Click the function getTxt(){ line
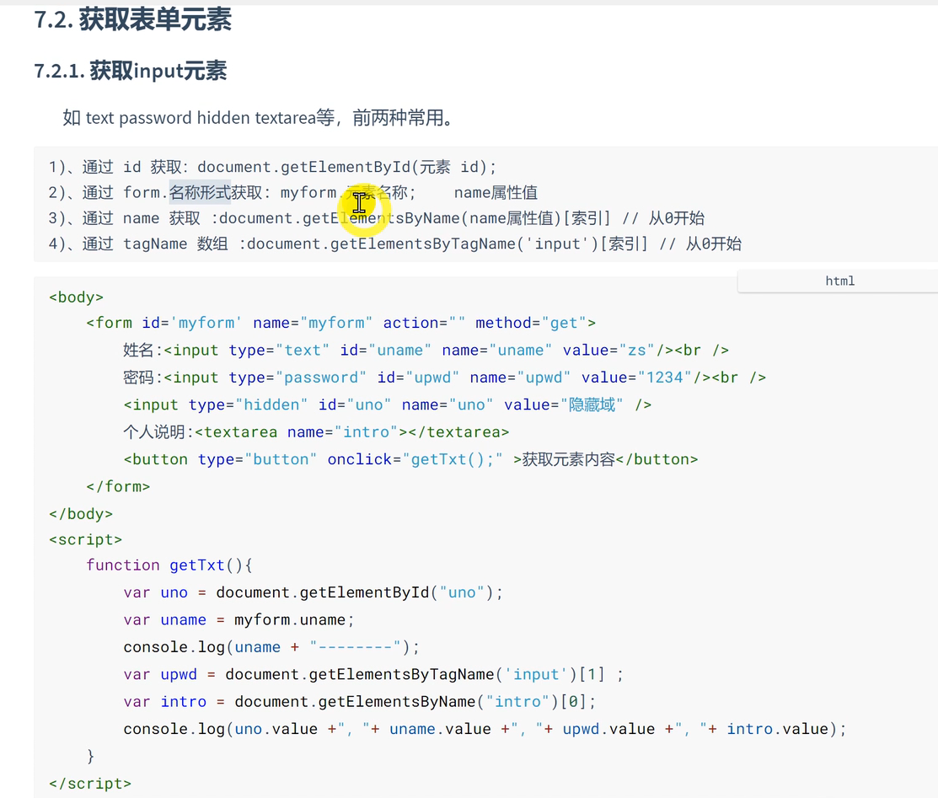The height and width of the screenshot is (798, 938). click(169, 565)
